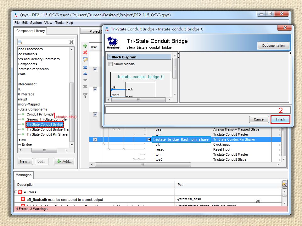Click the MegaCore logo in the dialog
Image resolution: width=302 pixels, height=226 pixels.
click(x=114, y=43)
